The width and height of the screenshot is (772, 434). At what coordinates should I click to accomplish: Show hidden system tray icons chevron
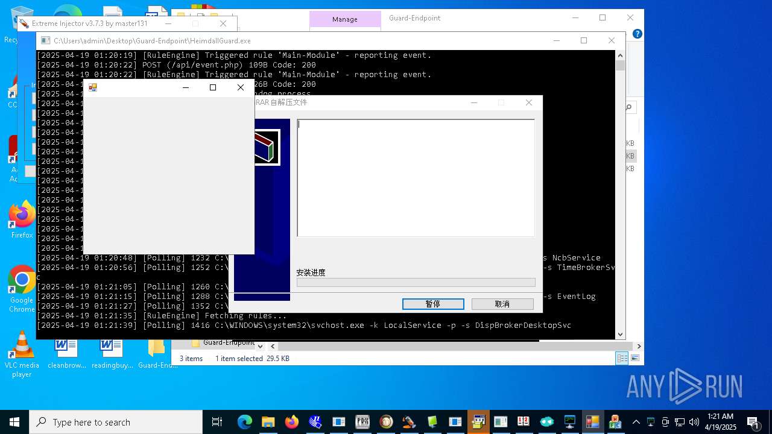(x=636, y=422)
